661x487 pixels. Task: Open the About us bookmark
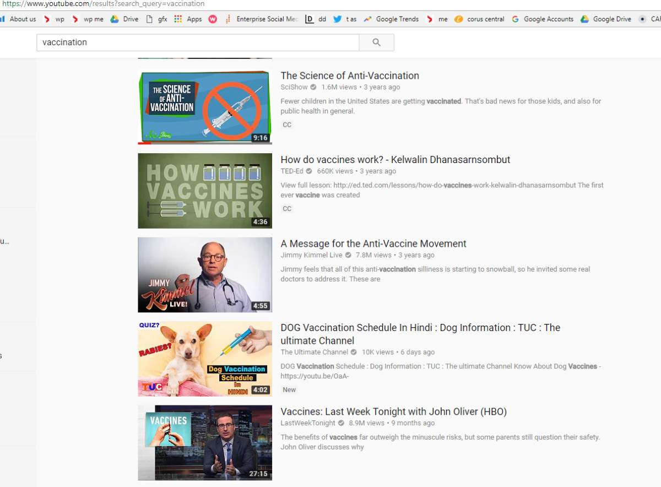tap(18, 19)
